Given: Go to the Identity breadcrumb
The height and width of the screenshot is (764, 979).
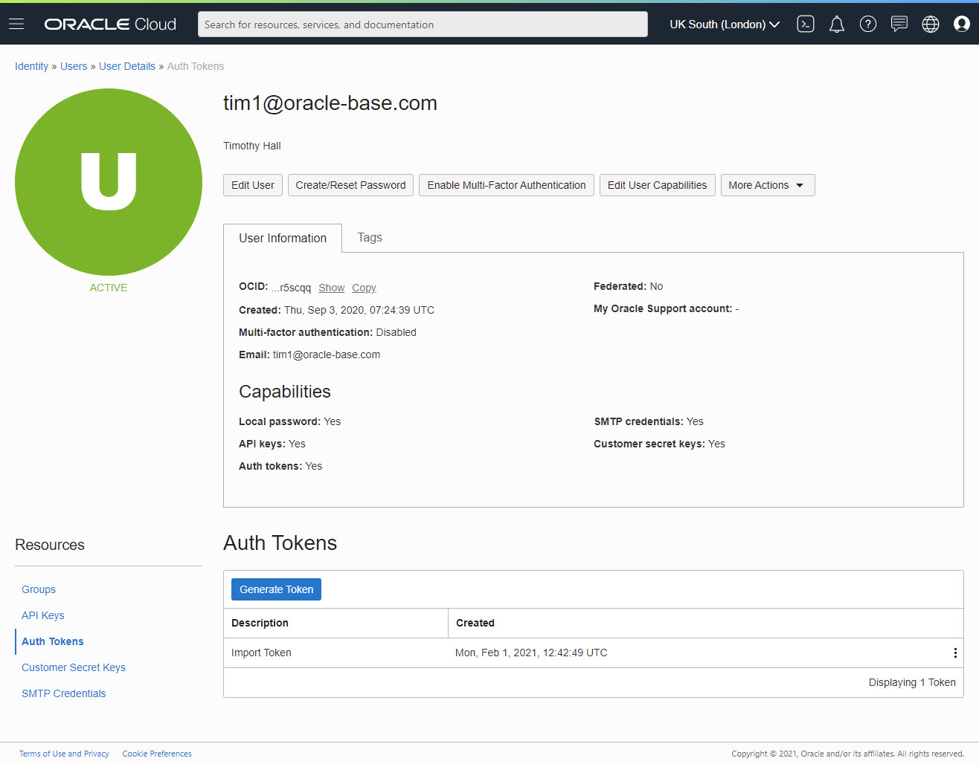Looking at the screenshot, I should point(31,66).
